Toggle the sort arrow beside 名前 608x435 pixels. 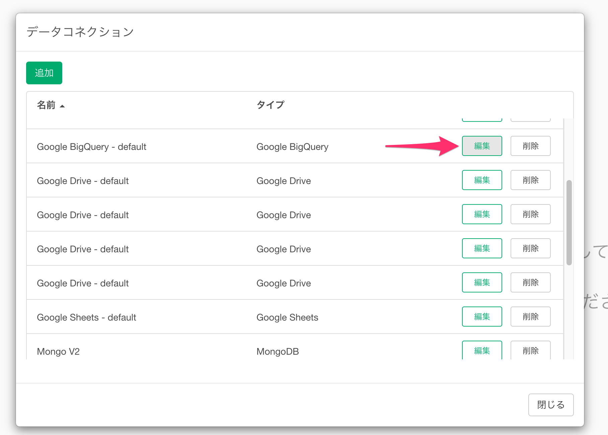click(x=62, y=106)
